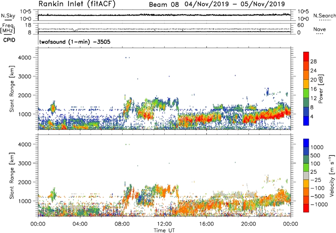This screenshot has width=336, height=233.
Task: Click the 'Beam 08' label
Action: tap(164, 5)
